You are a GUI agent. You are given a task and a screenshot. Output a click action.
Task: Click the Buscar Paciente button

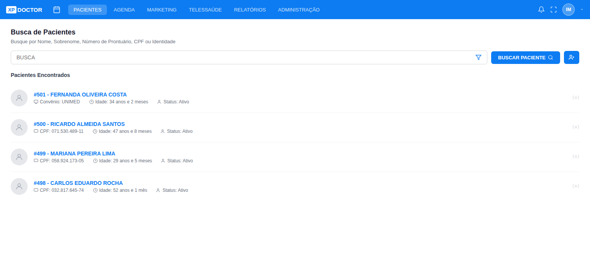tap(526, 57)
